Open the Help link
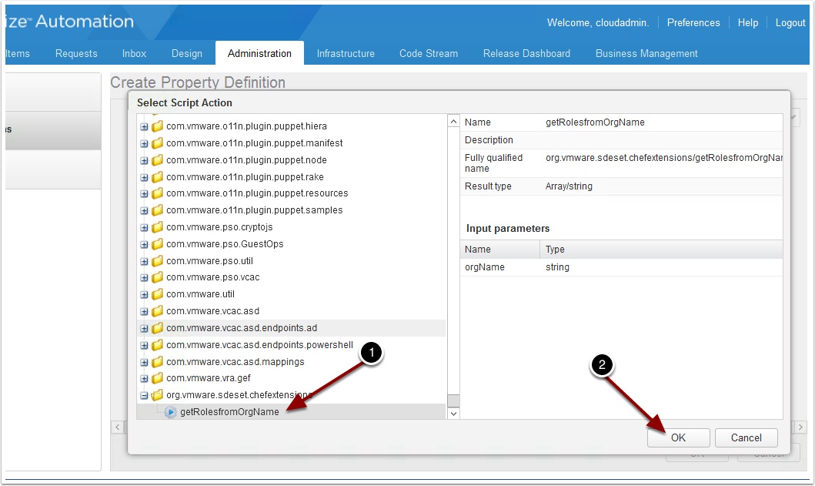Image resolution: width=815 pixels, height=486 pixels. tap(748, 22)
